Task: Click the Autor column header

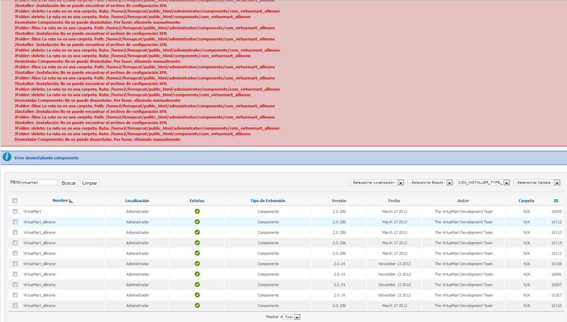Action: point(463,201)
